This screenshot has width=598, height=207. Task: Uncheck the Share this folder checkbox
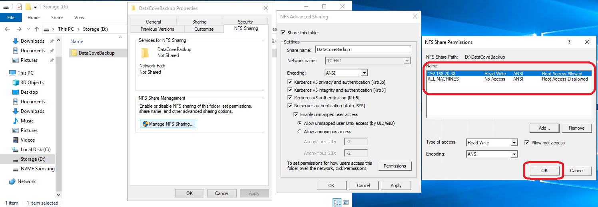coord(283,33)
